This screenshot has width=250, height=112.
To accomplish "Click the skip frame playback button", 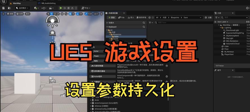I will pyautogui.click(x=65, y=8).
